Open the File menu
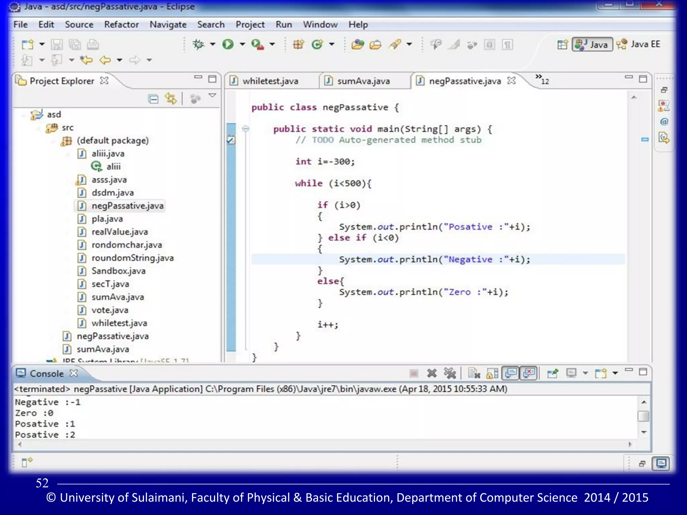The width and height of the screenshot is (687, 515). [x=20, y=24]
